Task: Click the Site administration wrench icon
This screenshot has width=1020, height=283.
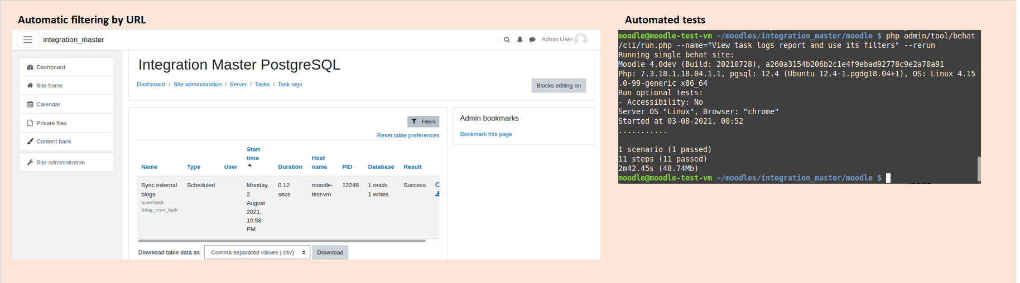Action: tap(30, 162)
